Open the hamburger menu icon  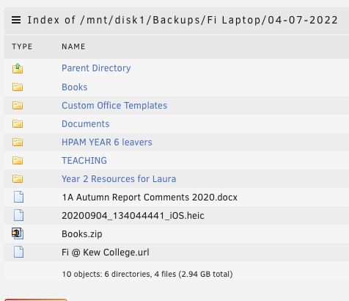click(x=16, y=20)
